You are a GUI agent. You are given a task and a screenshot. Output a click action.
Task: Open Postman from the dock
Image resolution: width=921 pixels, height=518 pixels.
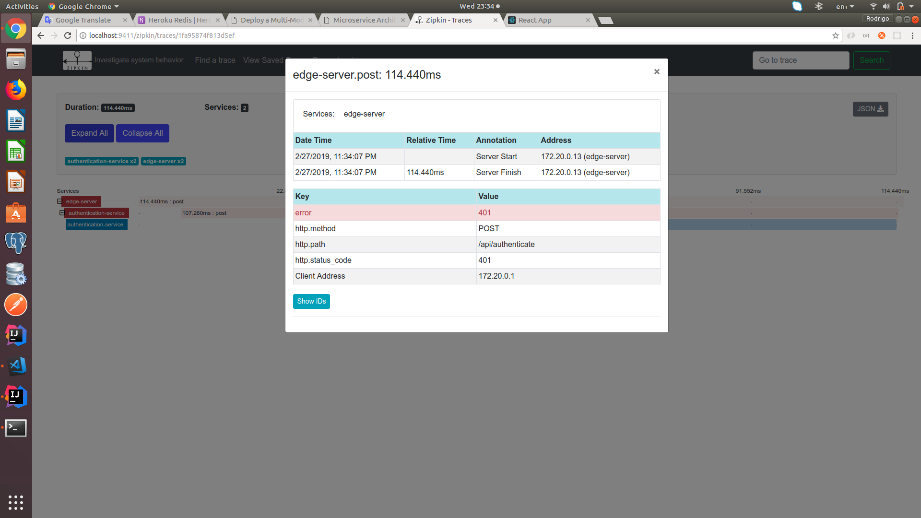(x=16, y=305)
